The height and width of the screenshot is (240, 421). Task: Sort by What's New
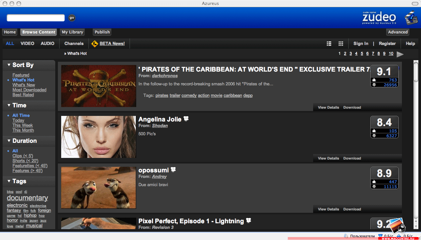24,85
